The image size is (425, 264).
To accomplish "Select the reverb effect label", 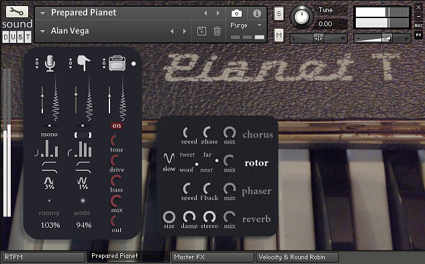I will 256,219.
